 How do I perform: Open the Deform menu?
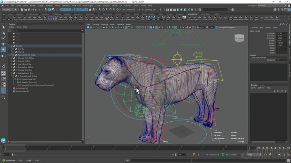coord(115,6)
